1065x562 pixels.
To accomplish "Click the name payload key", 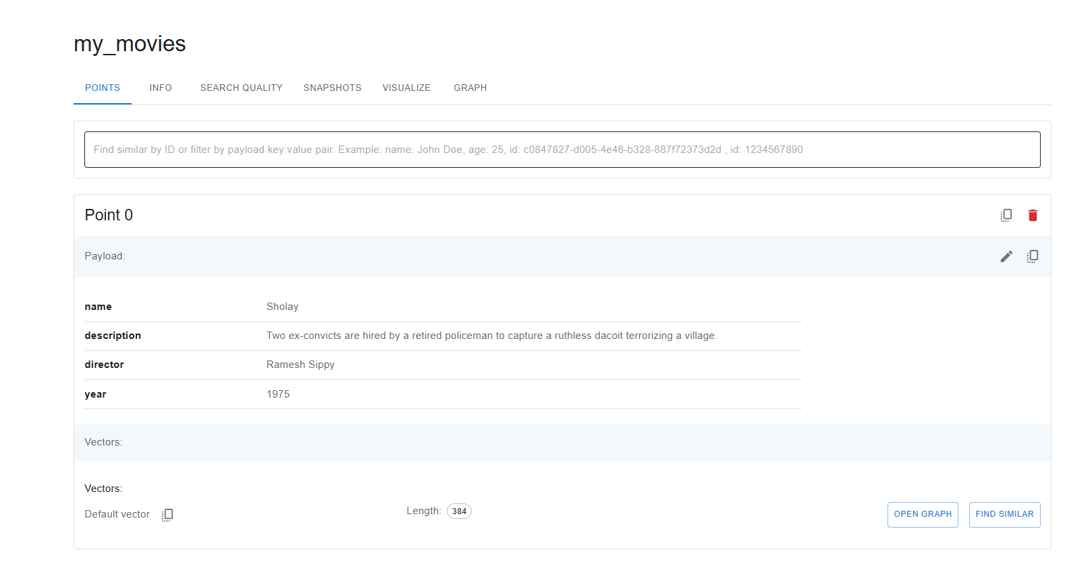I will (x=98, y=307).
